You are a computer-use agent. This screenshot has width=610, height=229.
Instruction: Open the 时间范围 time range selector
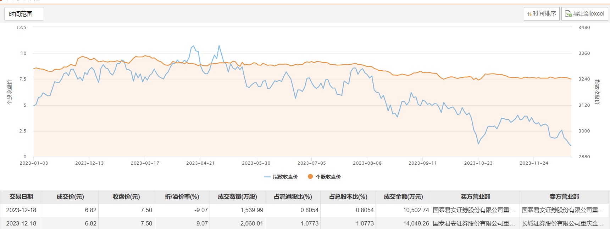click(x=24, y=14)
